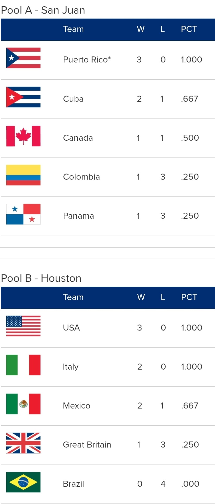Click the Pool A - San Juan heading
215x504 pixels.
coord(43,10)
